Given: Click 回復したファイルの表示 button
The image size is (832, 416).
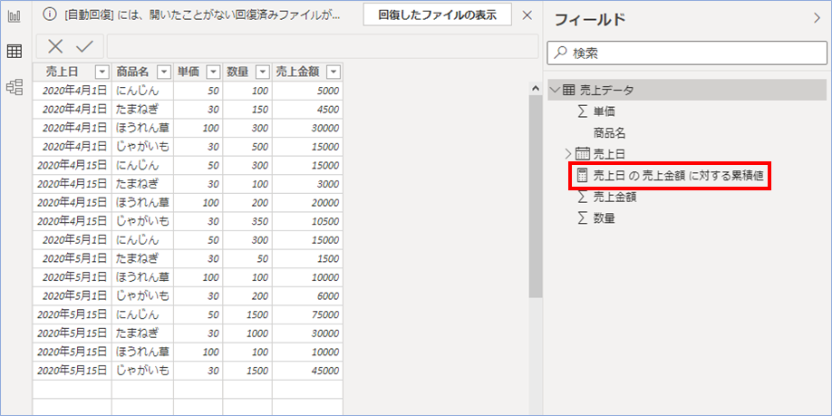Looking at the screenshot, I should (437, 15).
